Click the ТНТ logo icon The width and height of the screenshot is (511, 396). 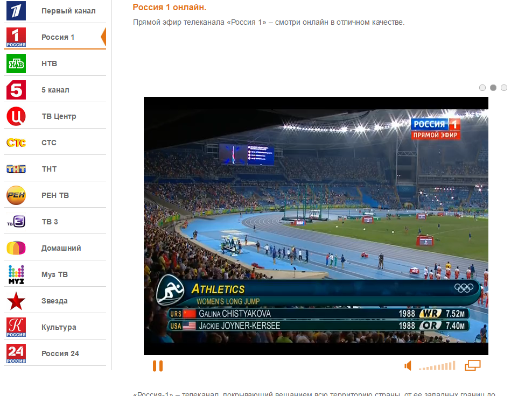click(x=16, y=169)
